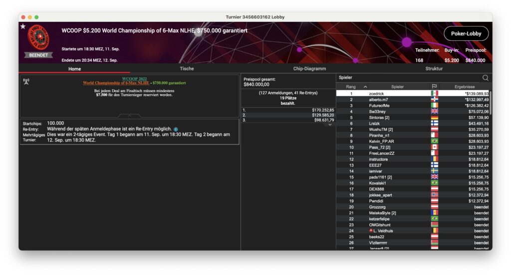Click the Poker-Lobby button
Screen dimensions: 511x275
point(466,33)
